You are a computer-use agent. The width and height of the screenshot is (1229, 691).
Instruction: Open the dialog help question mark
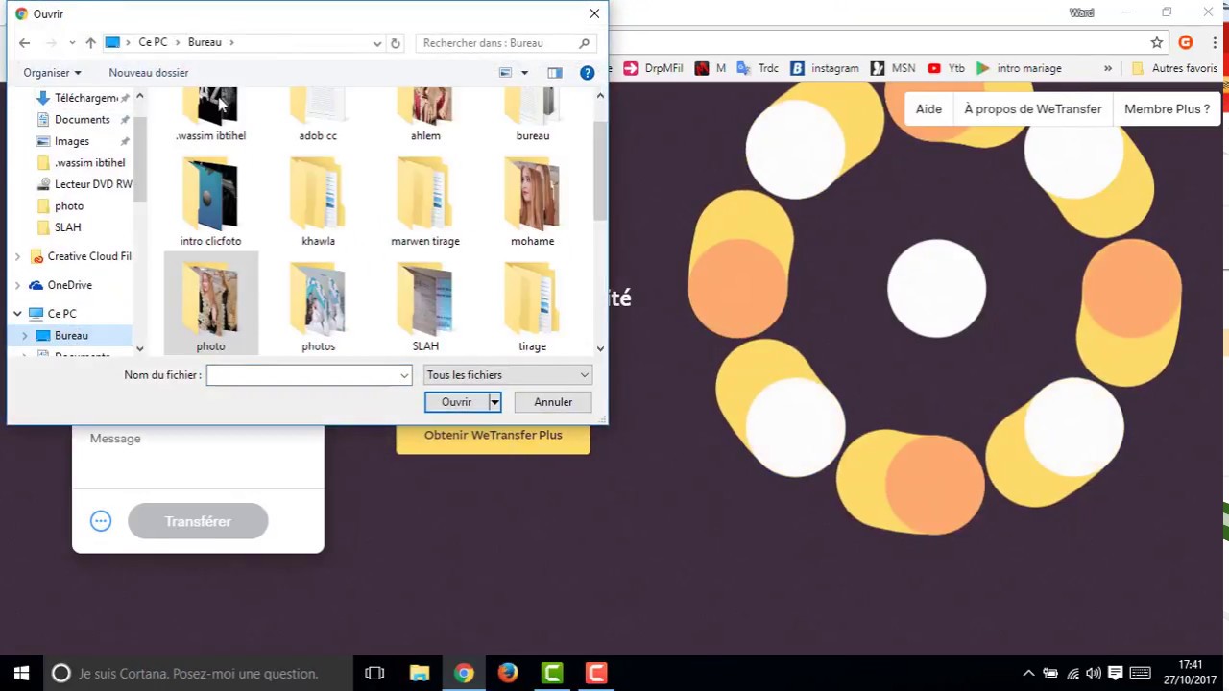click(587, 73)
